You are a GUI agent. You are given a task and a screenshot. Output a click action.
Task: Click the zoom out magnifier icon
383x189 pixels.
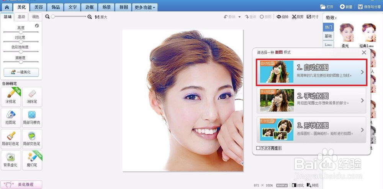point(47,16)
